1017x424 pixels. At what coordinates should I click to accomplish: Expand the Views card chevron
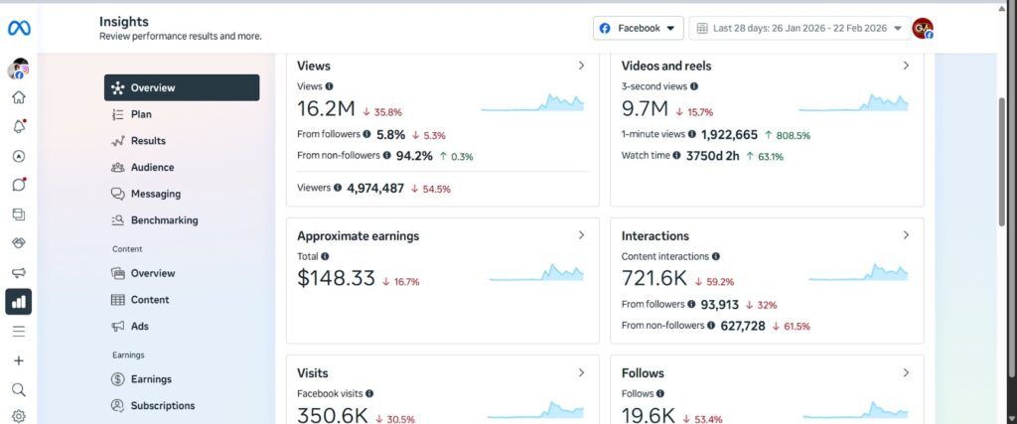(581, 66)
